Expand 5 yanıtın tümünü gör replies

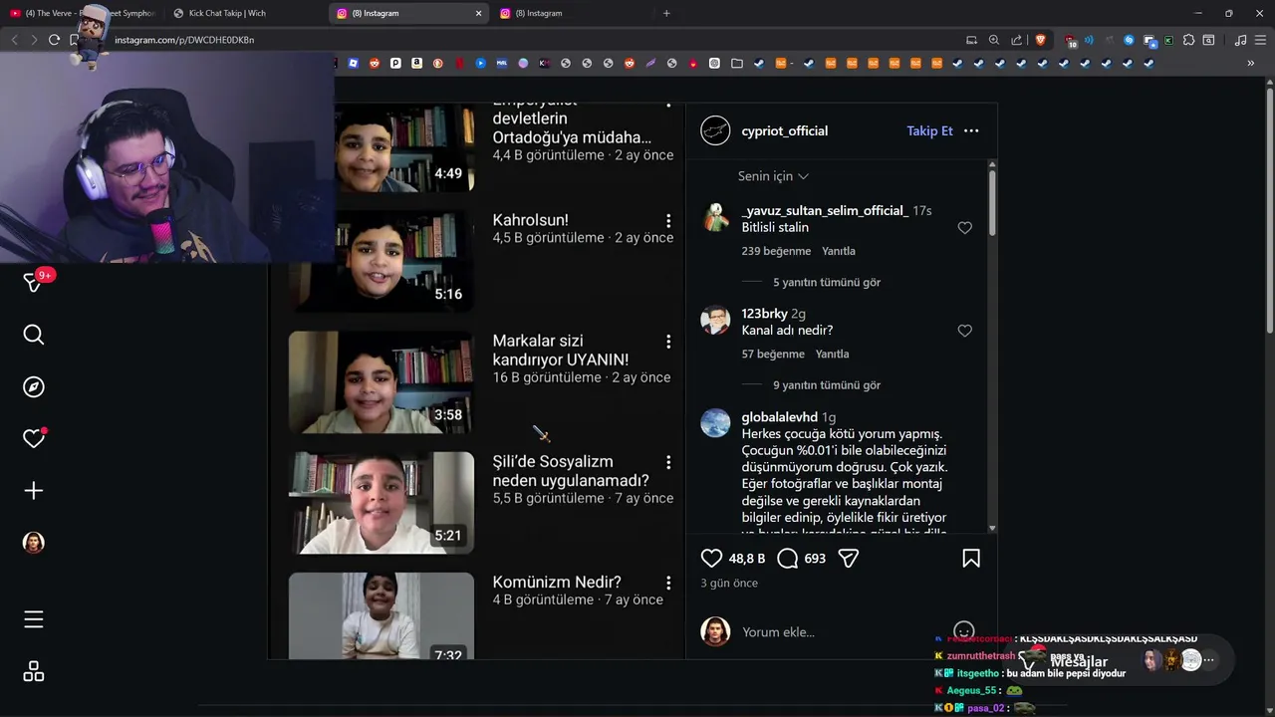tap(827, 282)
